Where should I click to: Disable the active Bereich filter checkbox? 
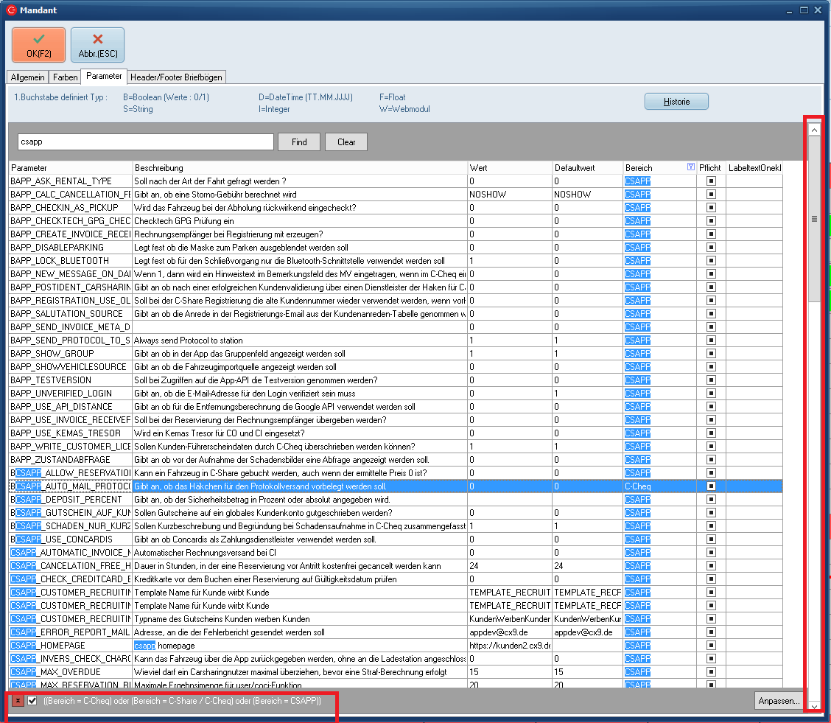tap(32, 701)
